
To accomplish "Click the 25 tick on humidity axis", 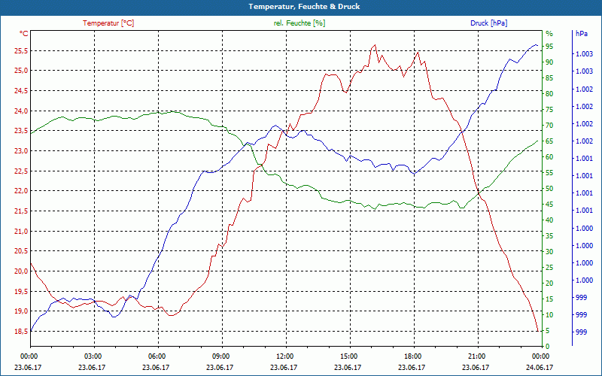I will click(549, 268).
